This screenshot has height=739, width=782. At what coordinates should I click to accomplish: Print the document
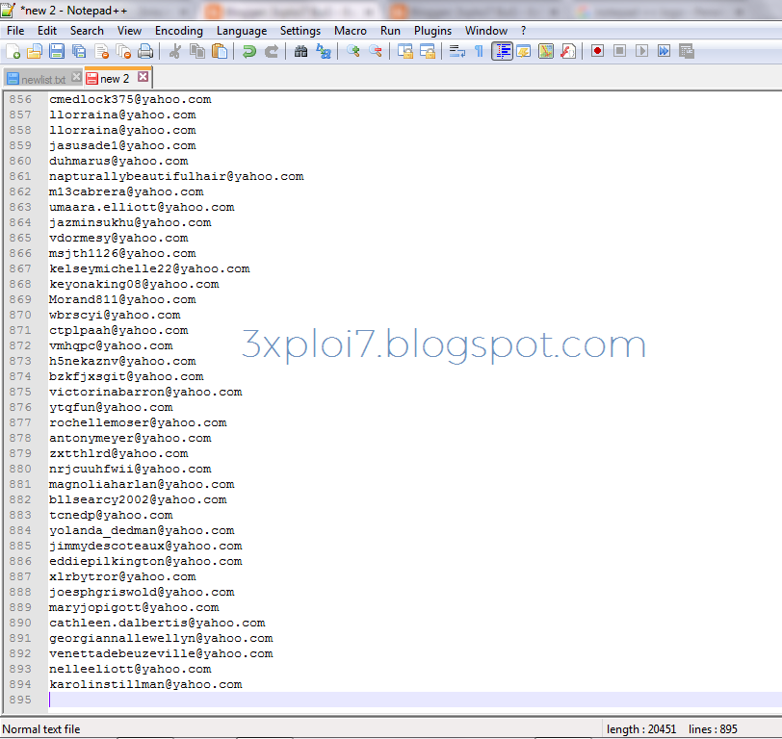click(144, 52)
